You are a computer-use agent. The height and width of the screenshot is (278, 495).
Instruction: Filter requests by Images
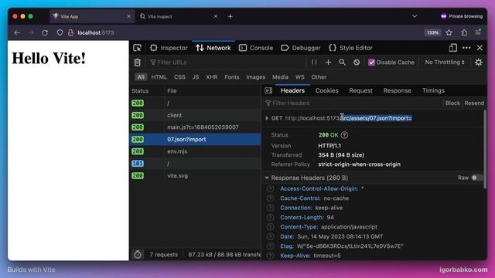pyautogui.click(x=256, y=77)
